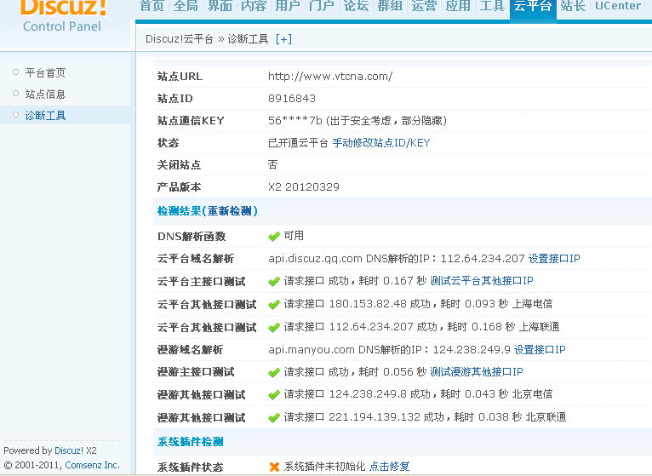Screen dimensions: 652x476
Task: Click the [+] link beside 诊断工具 breadcrumb
Action: click(283, 39)
